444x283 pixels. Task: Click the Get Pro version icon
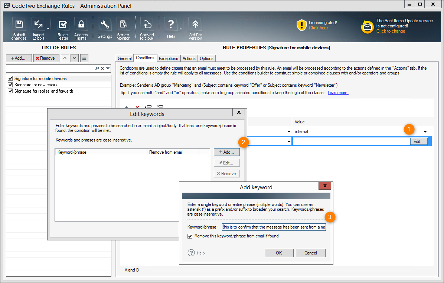coord(195,29)
